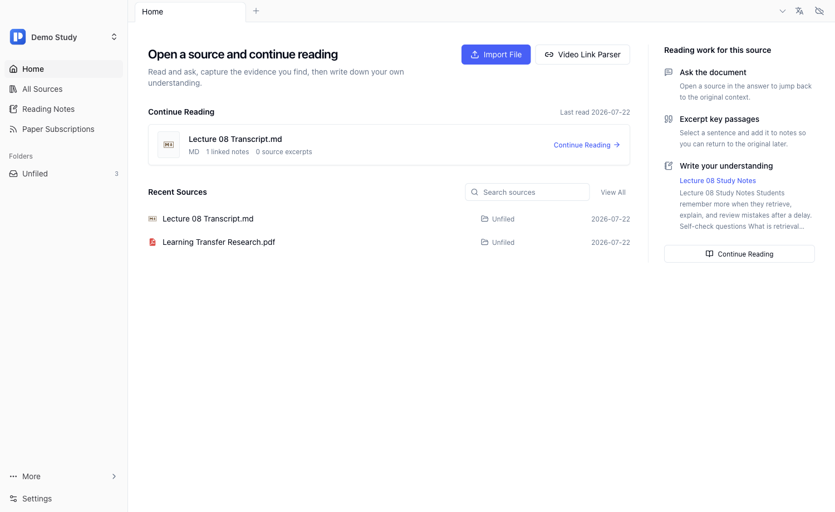835x512 pixels.
Task: Click the Unfiled inbox icon in sidebar
Action: [13, 174]
